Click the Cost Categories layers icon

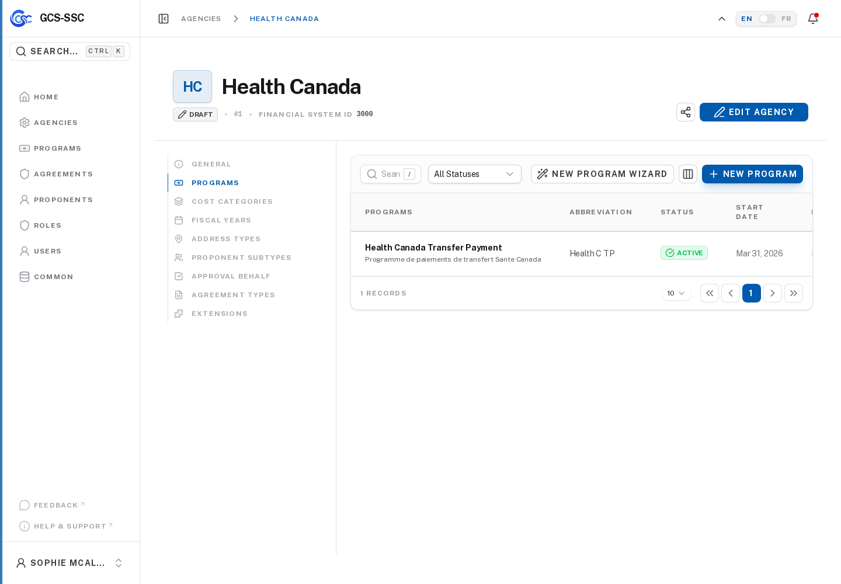(x=179, y=201)
